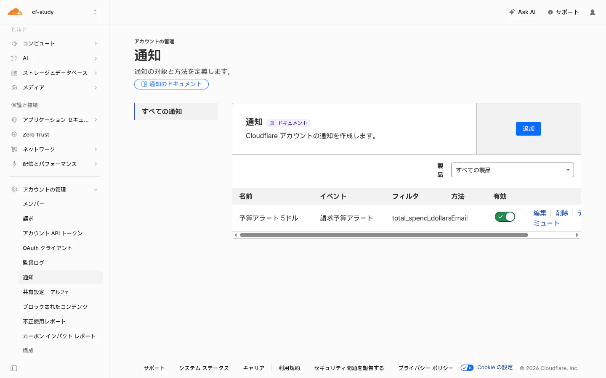Click 削除 for 予算アラート 5ドル
Image resolution: width=606 pixels, height=378 pixels.
click(562, 213)
